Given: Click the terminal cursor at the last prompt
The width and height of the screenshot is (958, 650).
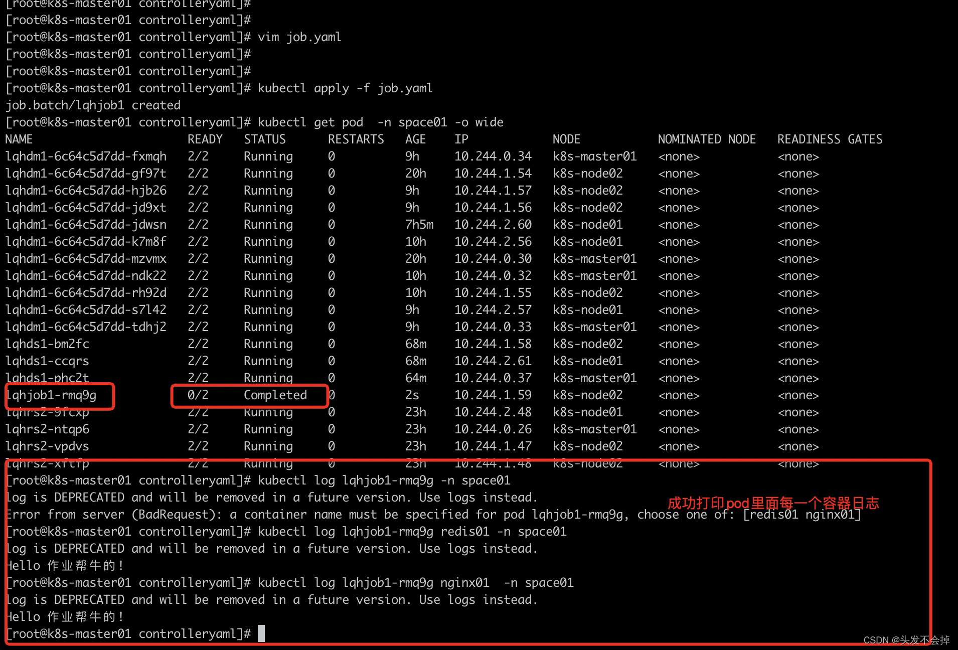Looking at the screenshot, I should [x=261, y=634].
